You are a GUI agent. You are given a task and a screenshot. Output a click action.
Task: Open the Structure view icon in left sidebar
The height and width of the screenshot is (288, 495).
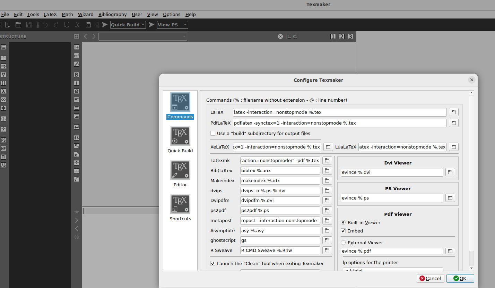tap(3, 47)
